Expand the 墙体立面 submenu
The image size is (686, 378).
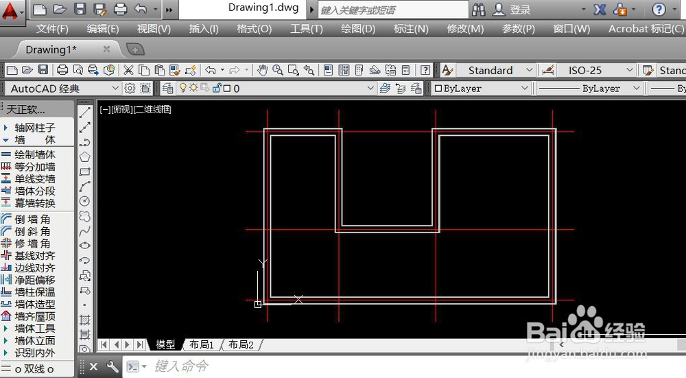click(34, 340)
